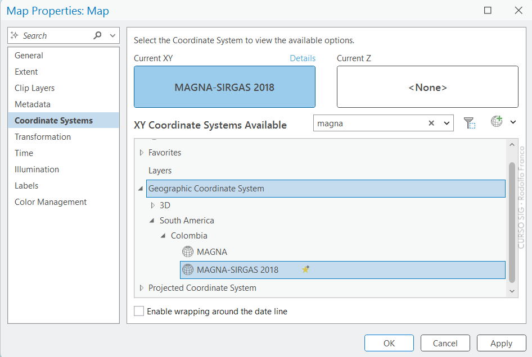Screen dimensions: 532x357
Task: Collapse the South America node
Action: 152,221
